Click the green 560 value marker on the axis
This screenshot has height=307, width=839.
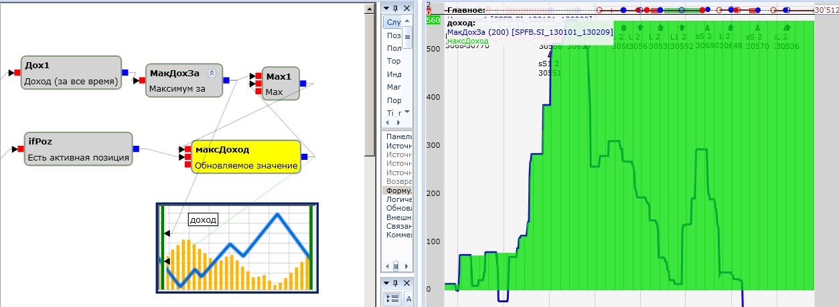433,20
